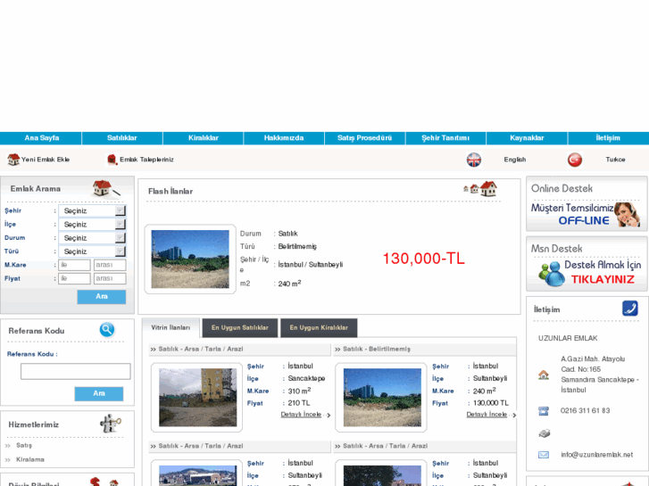This screenshot has width=649, height=486.
Task: Open the Sancaktepe 310 m² listing photo
Action: tap(198, 398)
